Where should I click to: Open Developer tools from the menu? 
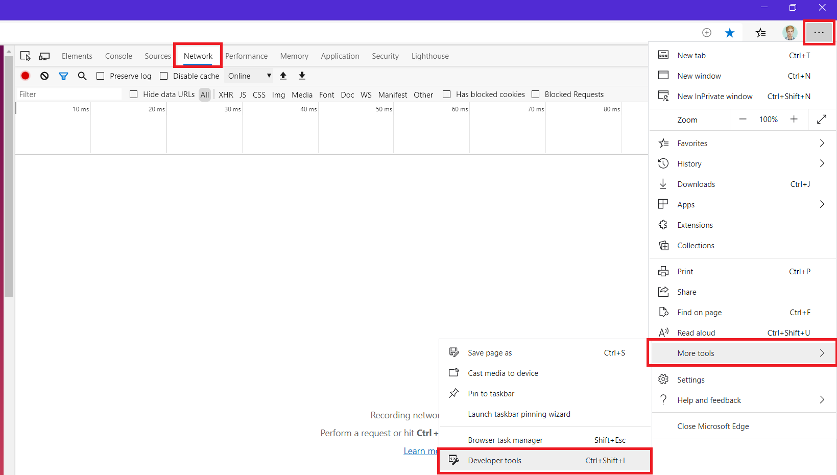(494, 460)
